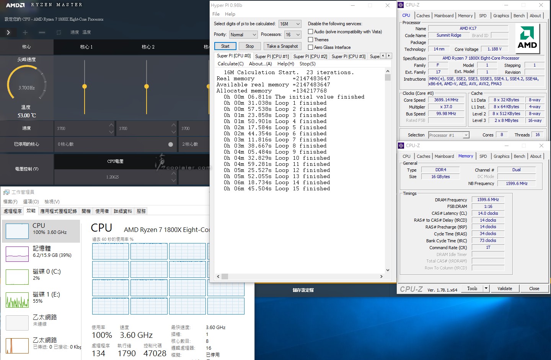Click the Task Manager window icon
The width and height of the screenshot is (551, 360).
point(7,192)
